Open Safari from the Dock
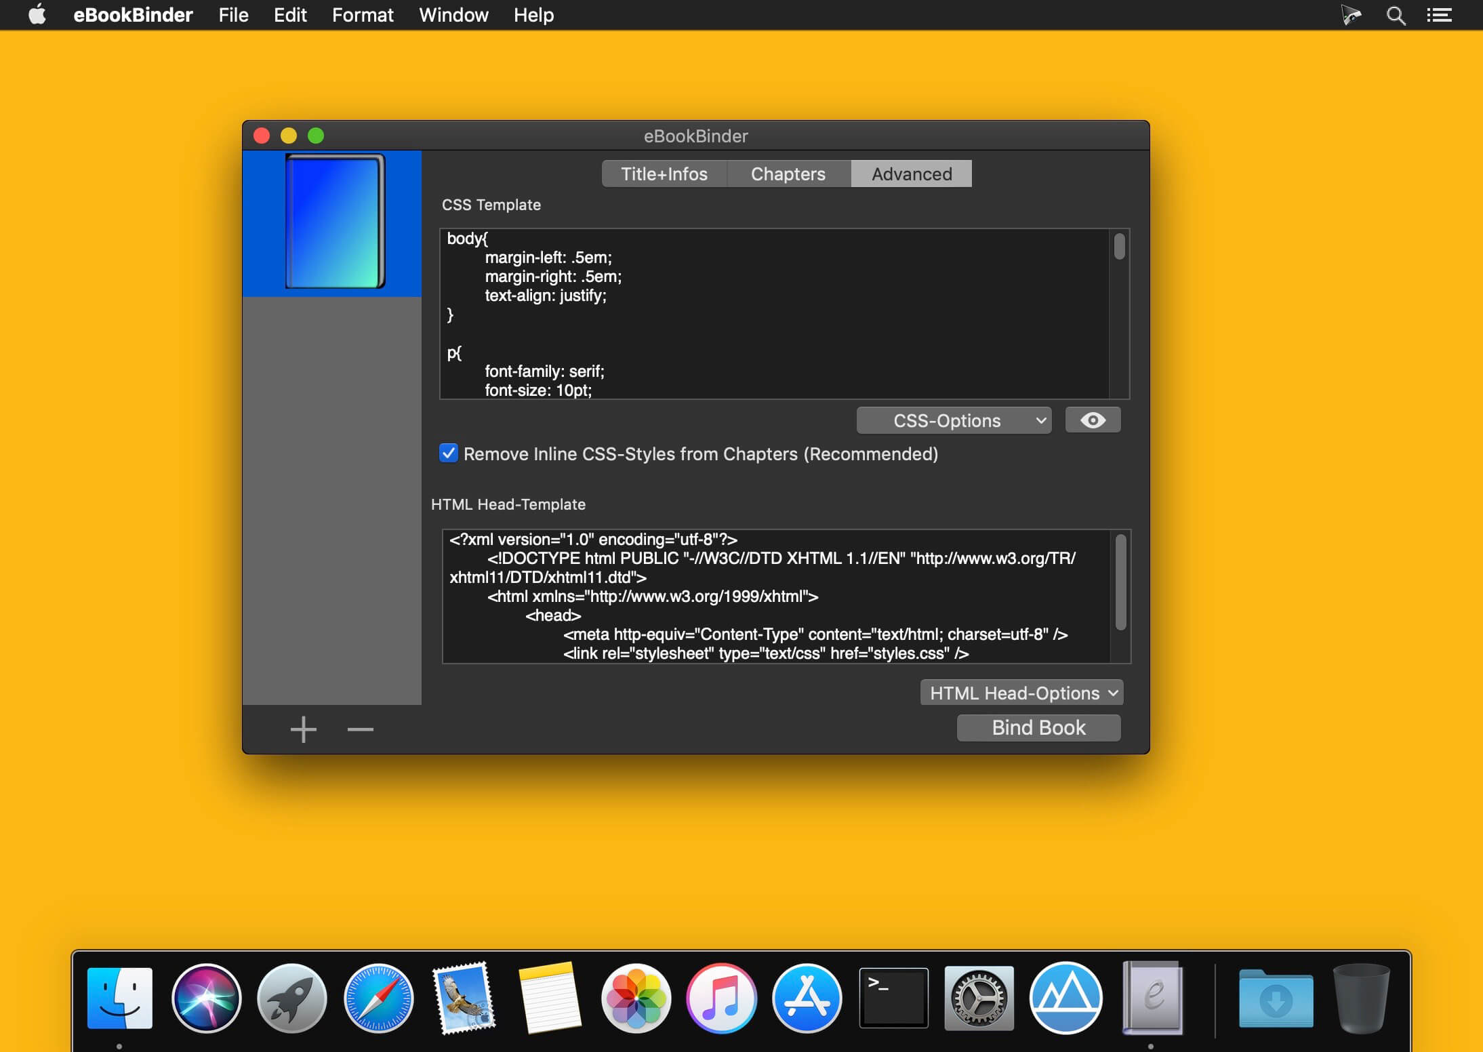The width and height of the screenshot is (1483, 1052). pyautogui.click(x=378, y=998)
